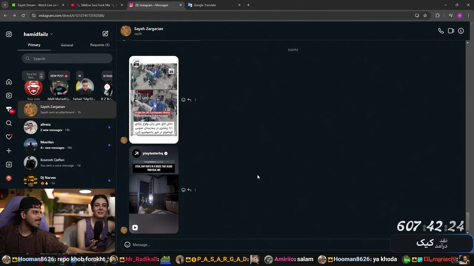Open conversation information icon
This screenshot has height=266, width=474.
pyautogui.click(x=461, y=31)
